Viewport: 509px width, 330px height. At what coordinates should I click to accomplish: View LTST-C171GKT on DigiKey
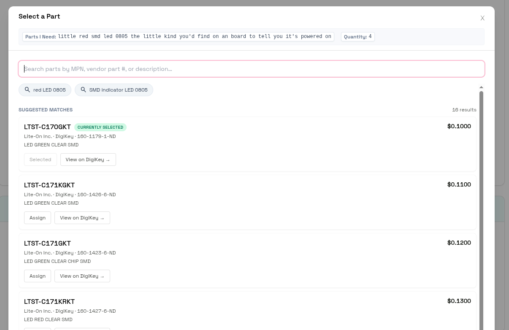tap(82, 276)
